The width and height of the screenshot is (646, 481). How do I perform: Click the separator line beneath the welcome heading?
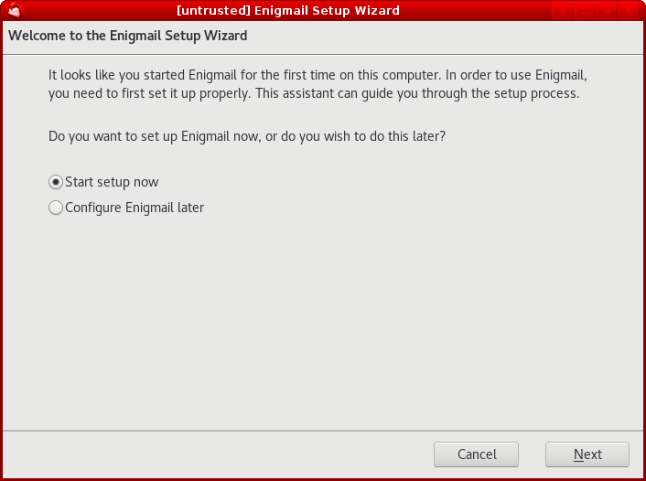(x=323, y=54)
